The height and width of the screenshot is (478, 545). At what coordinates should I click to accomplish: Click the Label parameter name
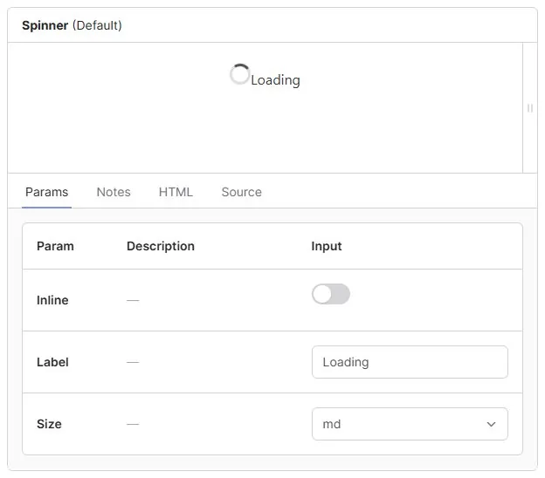click(x=52, y=362)
